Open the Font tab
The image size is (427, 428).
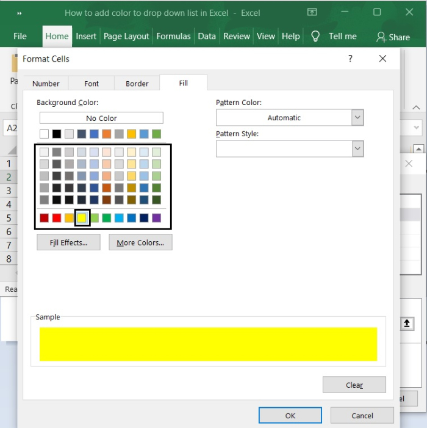[91, 84]
